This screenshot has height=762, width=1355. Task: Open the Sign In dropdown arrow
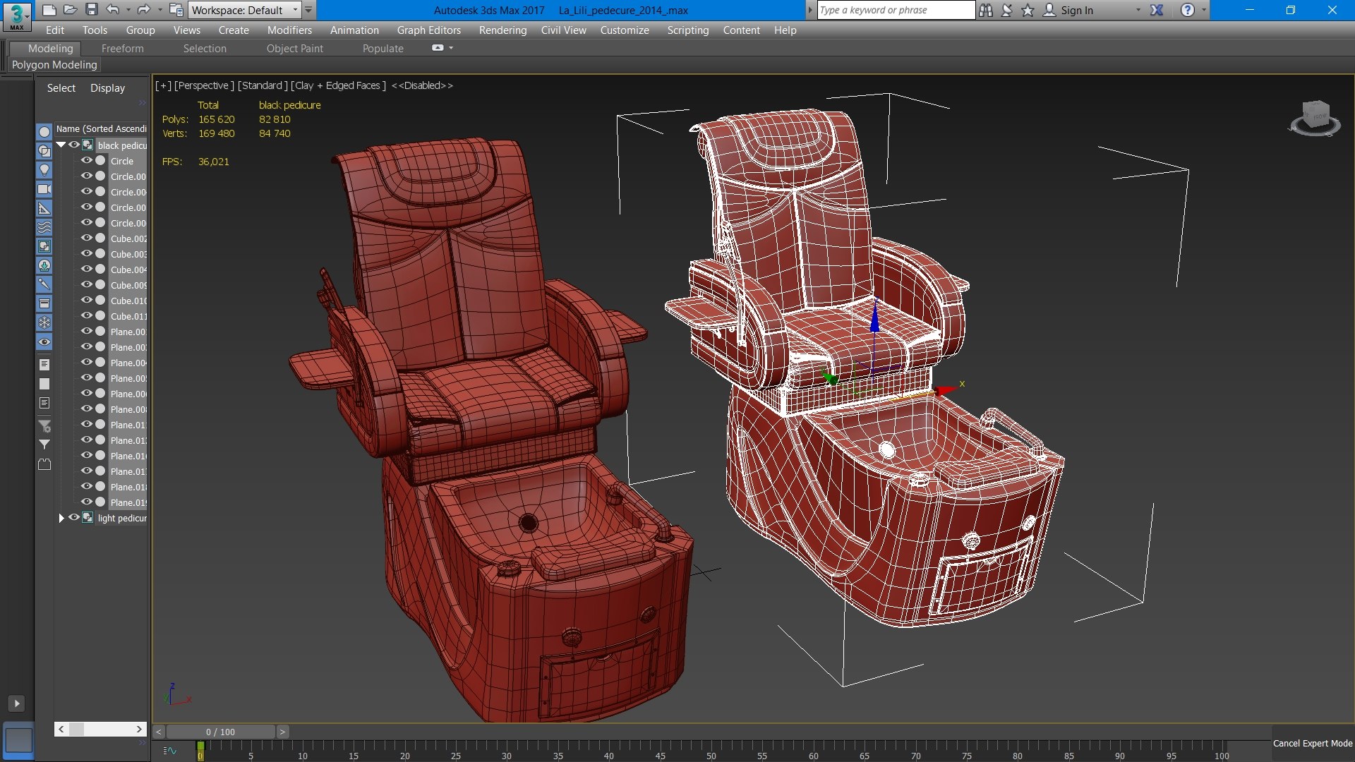(x=1138, y=10)
